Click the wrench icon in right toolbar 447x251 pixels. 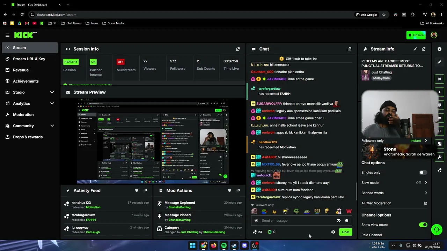[439, 157]
